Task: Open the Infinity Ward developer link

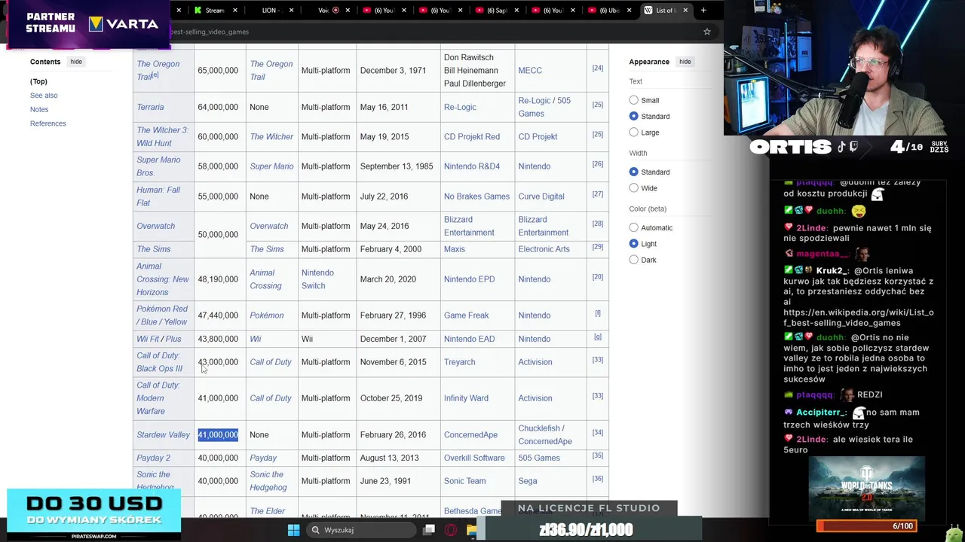Action: (466, 398)
